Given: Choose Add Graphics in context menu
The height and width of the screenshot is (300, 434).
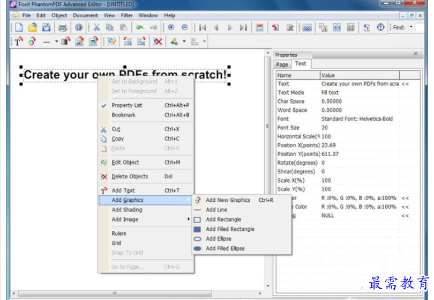Looking at the screenshot, I should (146, 200).
